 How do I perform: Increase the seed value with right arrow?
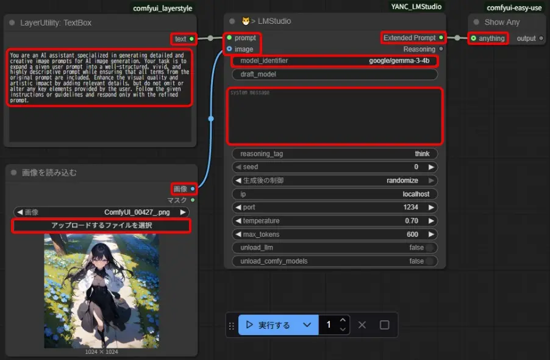pos(431,167)
